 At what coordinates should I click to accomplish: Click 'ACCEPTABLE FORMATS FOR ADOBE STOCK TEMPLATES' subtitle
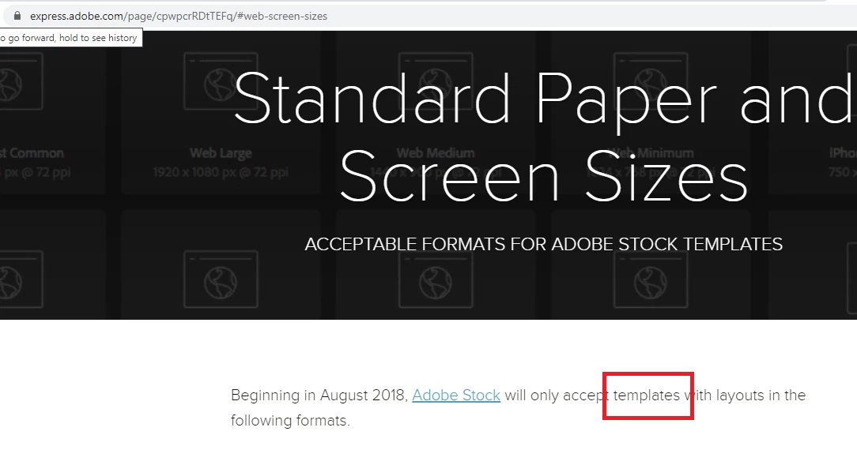(544, 244)
